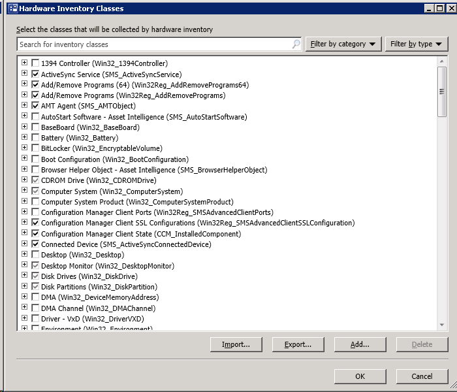The height and width of the screenshot is (392, 457).
Task: Uncheck Add/Remove Programs (64) checkbox
Action: click(35, 84)
